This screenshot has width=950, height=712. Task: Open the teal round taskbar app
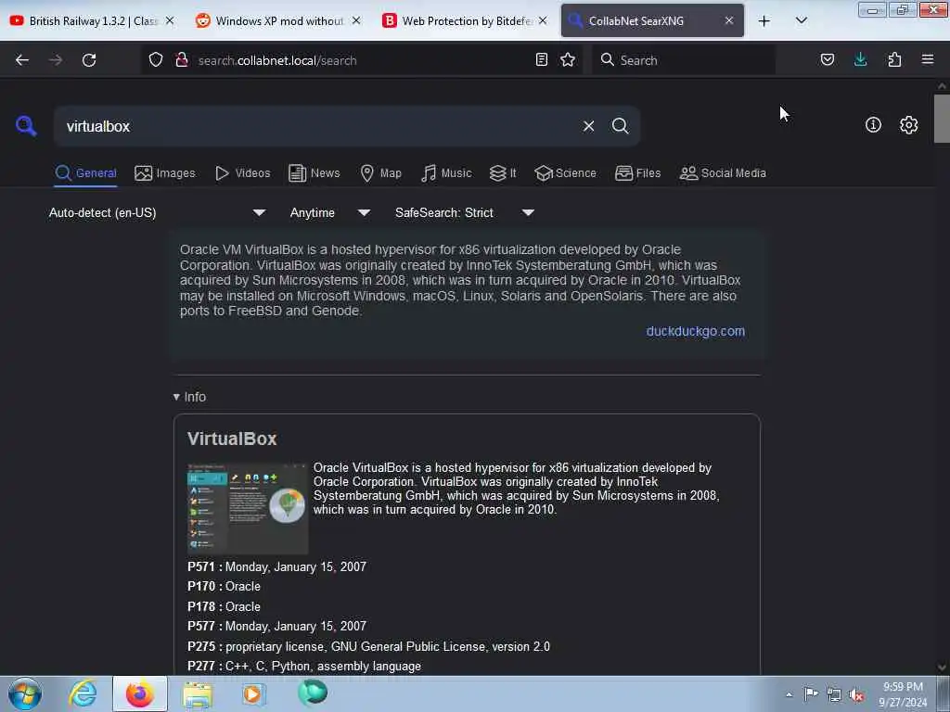313,693
